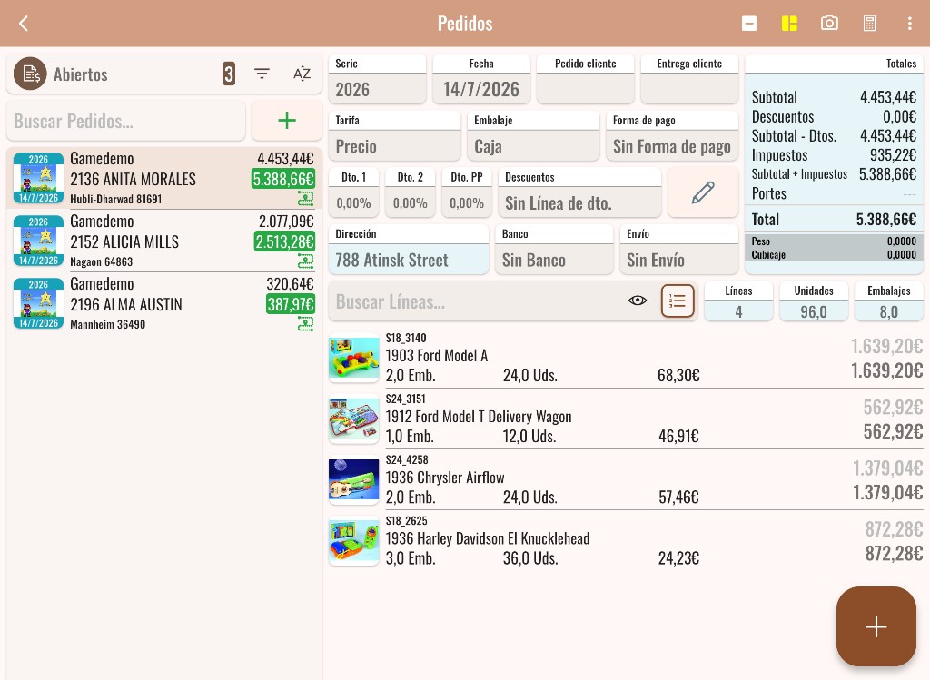The image size is (930, 680).
Task: Open the order list filter icon
Action: pyautogui.click(x=262, y=74)
